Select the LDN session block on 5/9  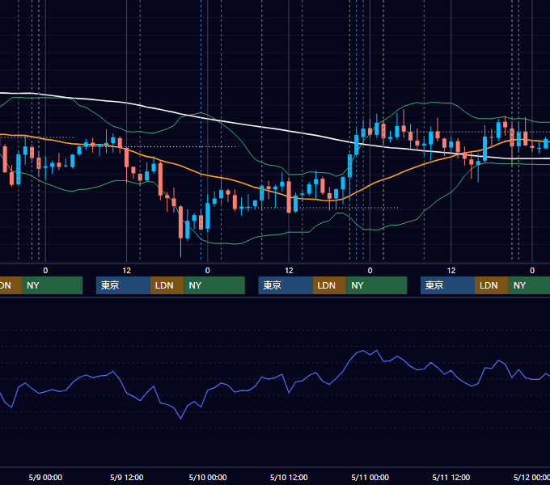click(167, 285)
